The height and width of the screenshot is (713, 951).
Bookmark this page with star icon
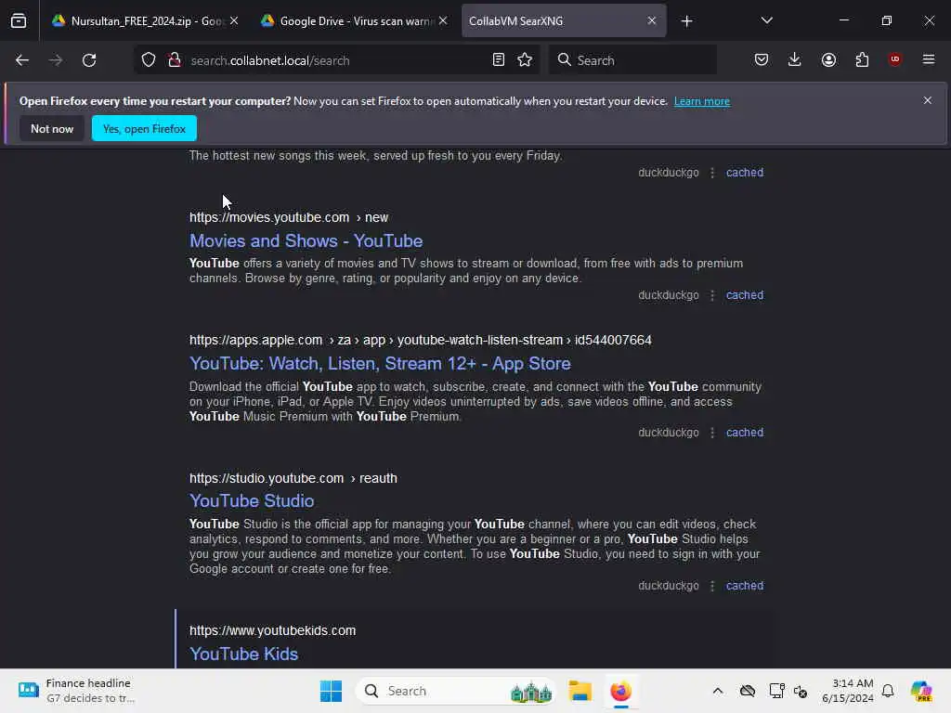point(525,60)
